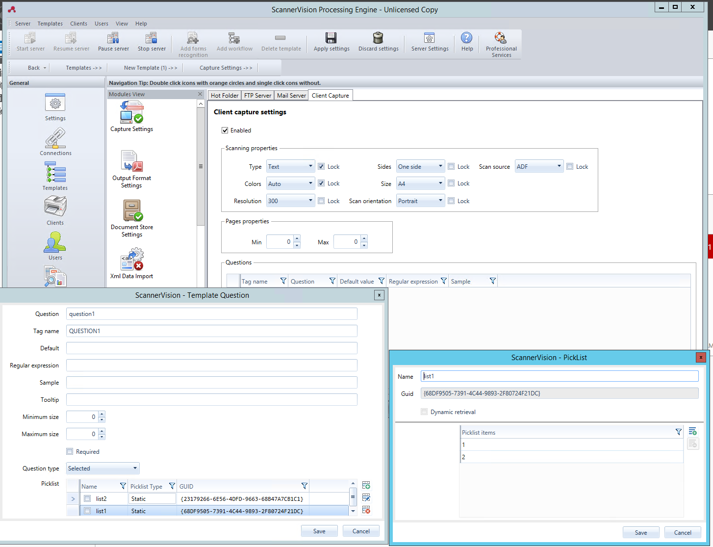Open Document Store Settings module
This screenshot has height=547, width=713.
[x=131, y=211]
